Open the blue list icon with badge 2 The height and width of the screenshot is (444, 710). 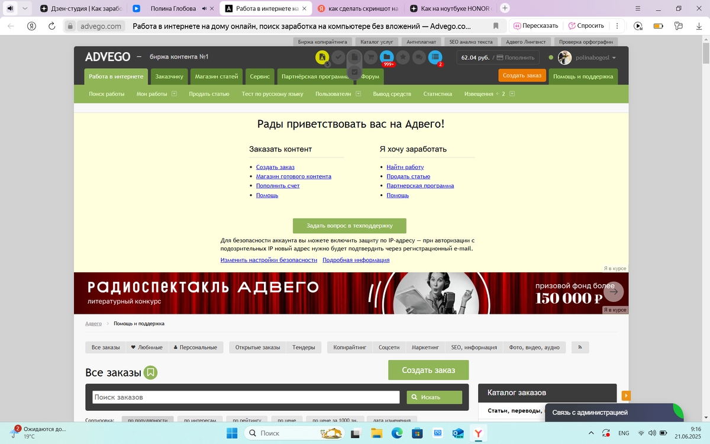click(x=435, y=57)
